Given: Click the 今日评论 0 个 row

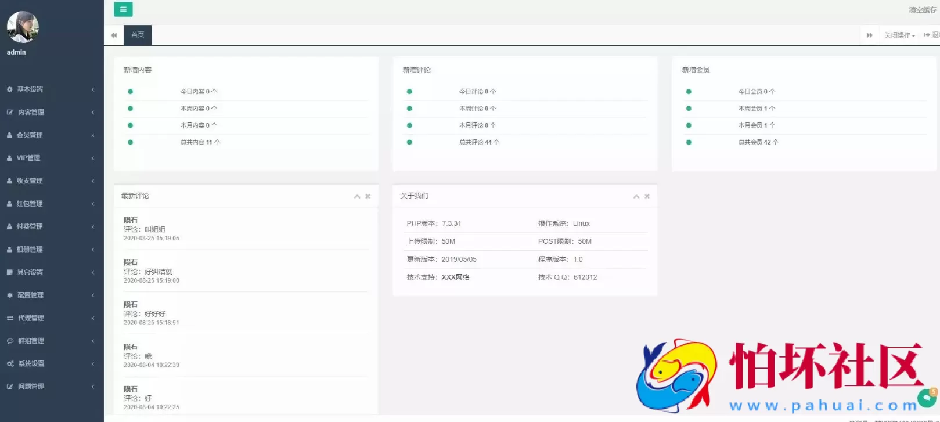Looking at the screenshot, I should click(x=525, y=92).
